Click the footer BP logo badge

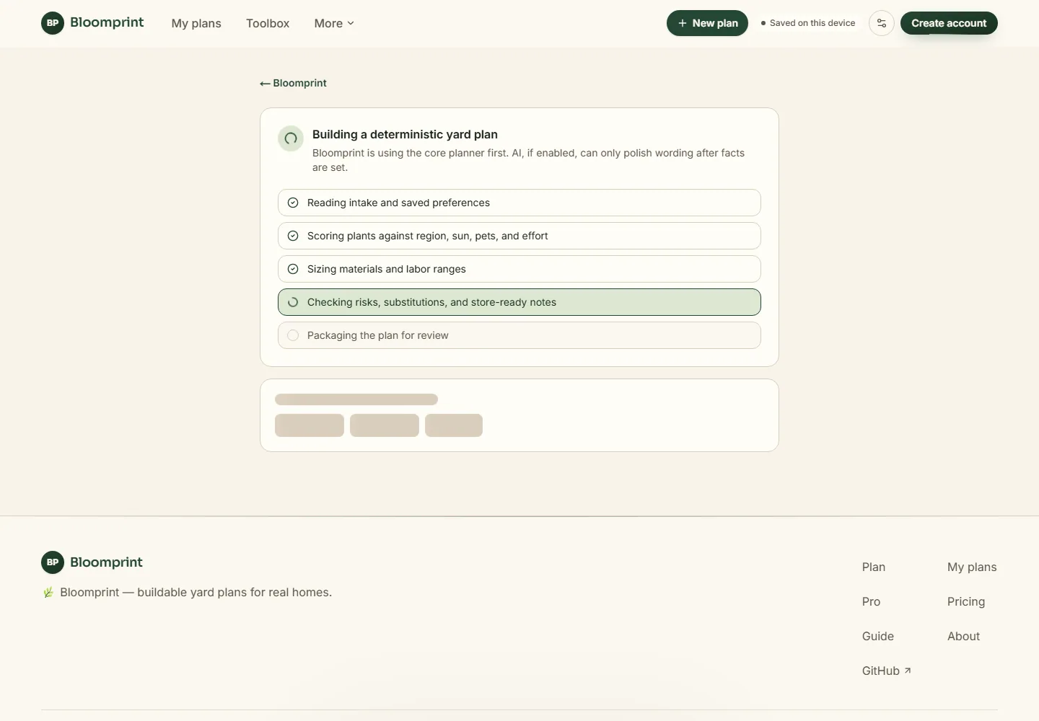pos(53,562)
